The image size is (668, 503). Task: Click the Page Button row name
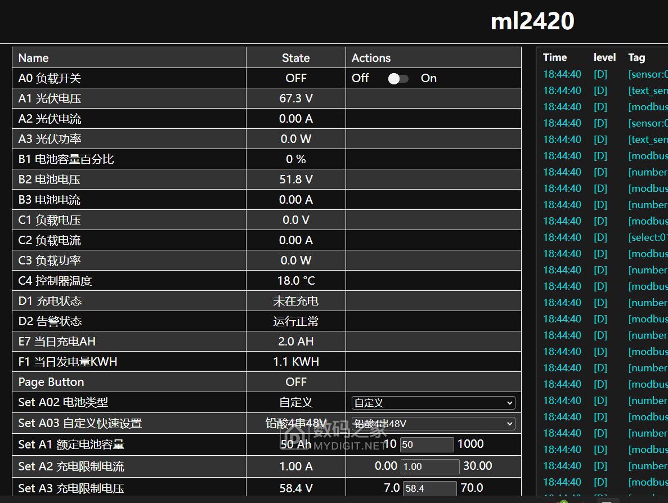(51, 382)
